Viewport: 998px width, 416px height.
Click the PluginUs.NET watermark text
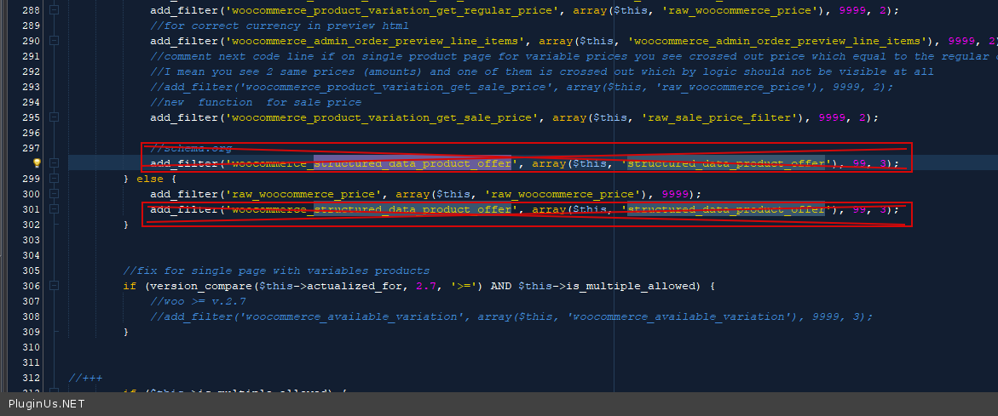[46, 404]
